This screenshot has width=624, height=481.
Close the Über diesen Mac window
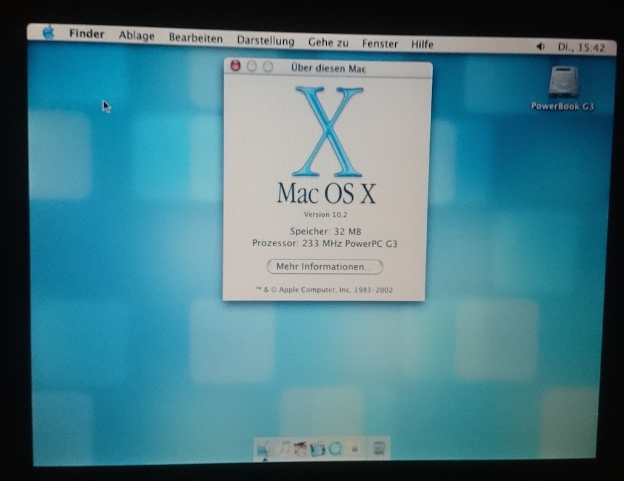236,65
